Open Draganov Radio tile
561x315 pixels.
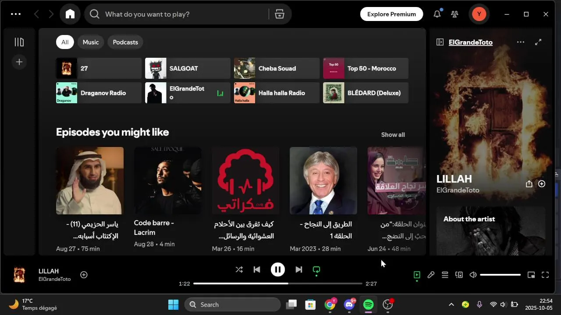99,93
